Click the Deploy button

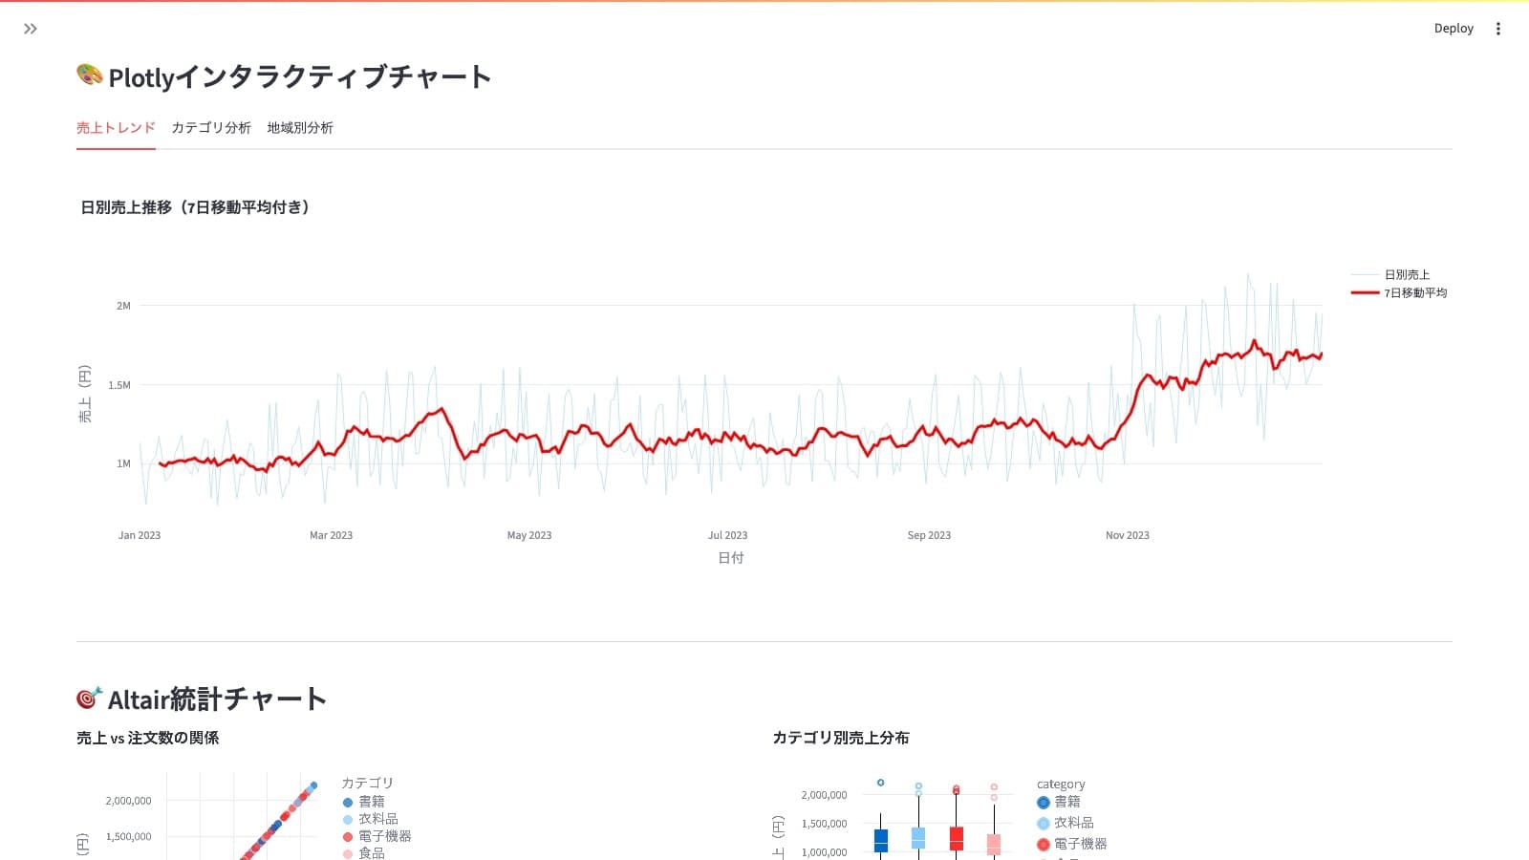(x=1453, y=29)
